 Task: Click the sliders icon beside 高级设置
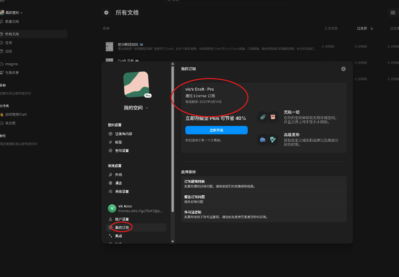click(x=110, y=191)
